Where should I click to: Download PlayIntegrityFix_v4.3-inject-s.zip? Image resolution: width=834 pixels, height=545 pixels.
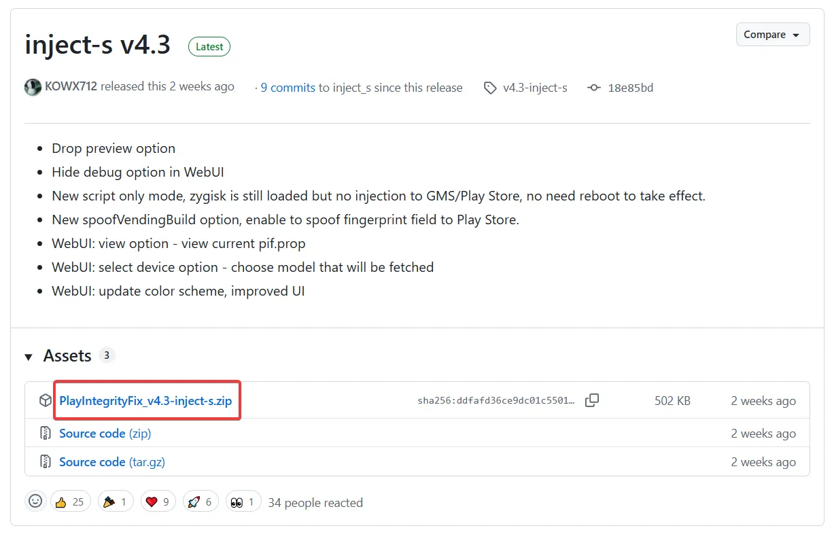[145, 401]
